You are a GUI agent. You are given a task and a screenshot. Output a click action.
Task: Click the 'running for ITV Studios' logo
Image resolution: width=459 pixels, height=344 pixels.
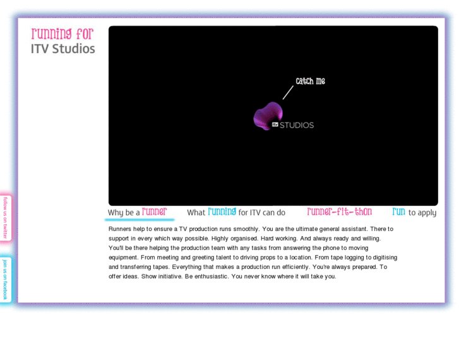(63, 41)
